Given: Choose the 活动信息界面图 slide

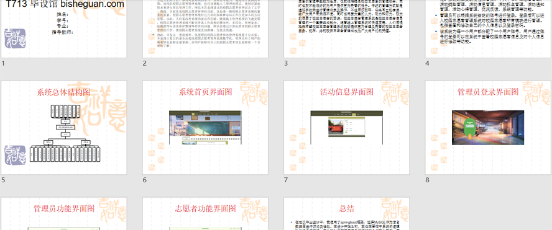Looking at the screenshot, I should 346,128.
